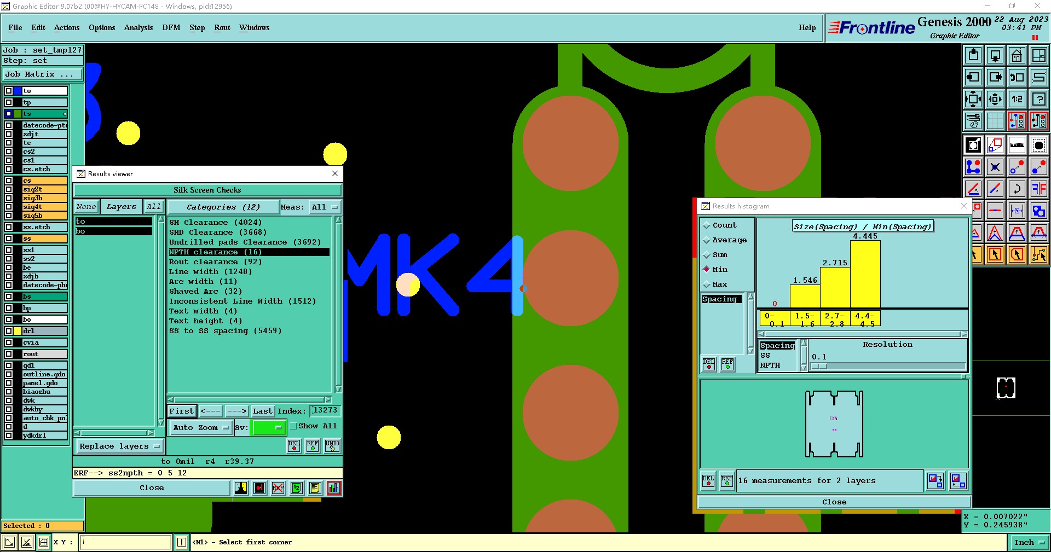Select the Sum radio option
The width and height of the screenshot is (1051, 552).
click(x=707, y=255)
